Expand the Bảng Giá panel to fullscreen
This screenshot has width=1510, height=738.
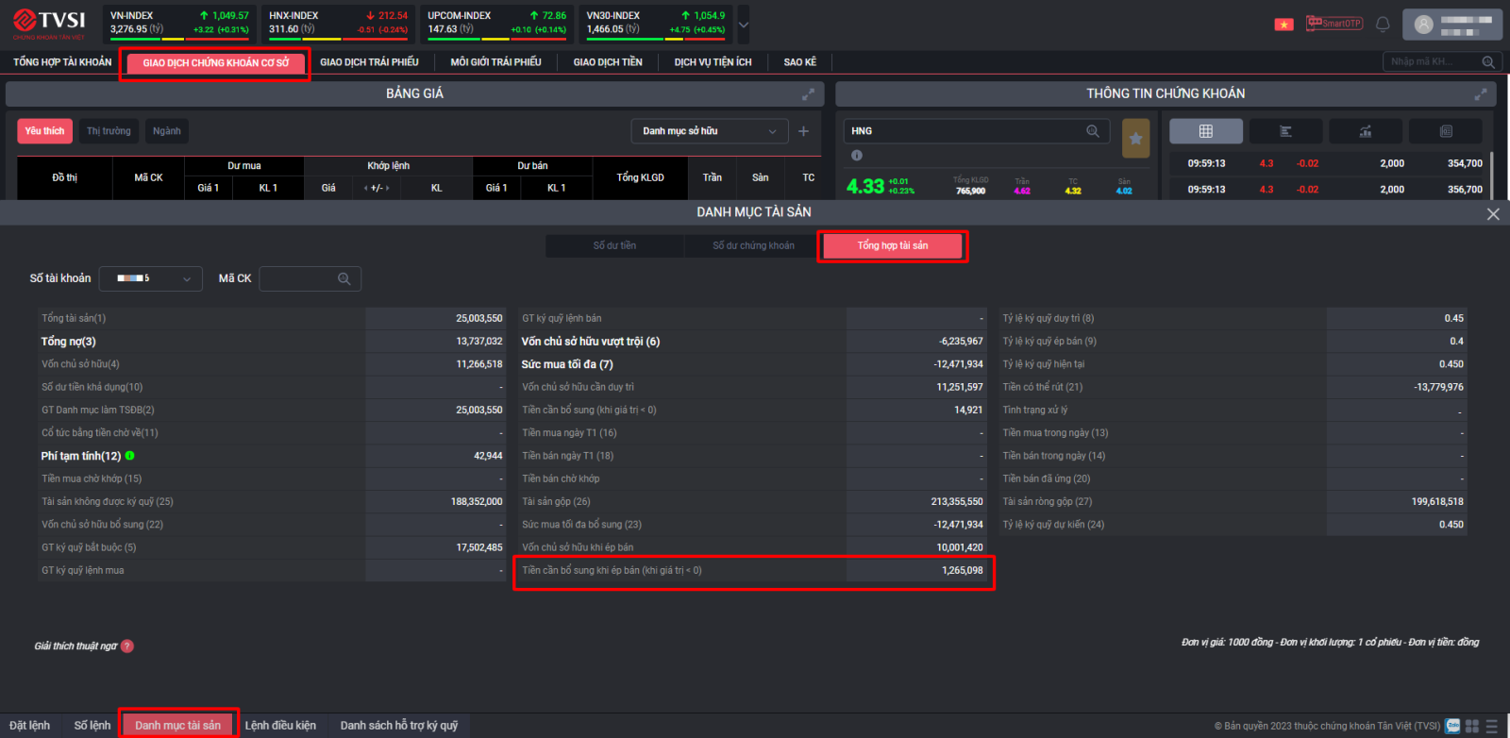pos(808,94)
